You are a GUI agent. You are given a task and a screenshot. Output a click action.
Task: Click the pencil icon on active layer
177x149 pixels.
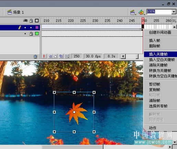point(20,28)
